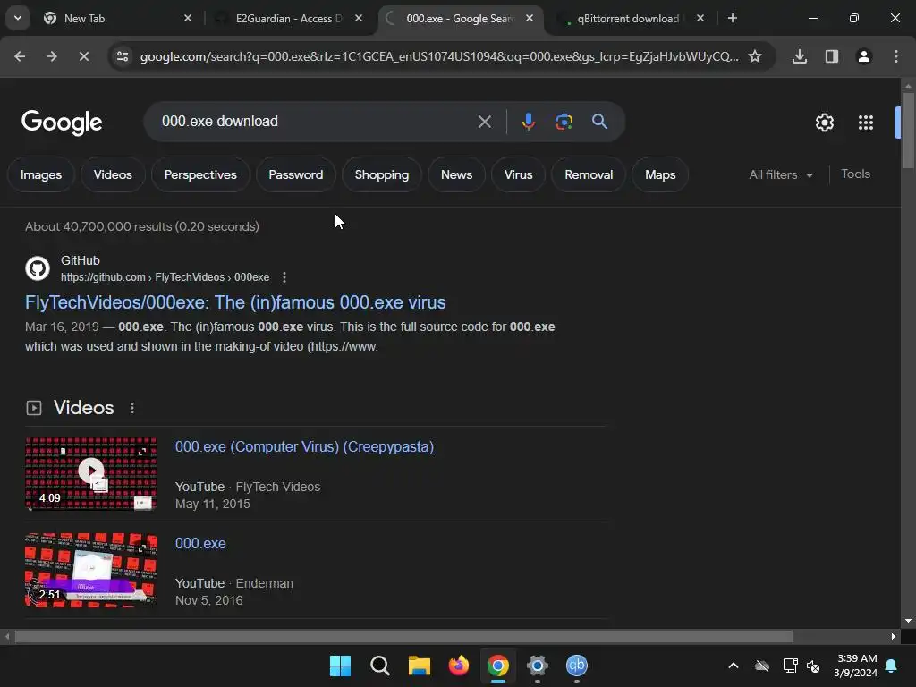This screenshot has height=687, width=916.
Task: Start voice search with microphone icon
Action: pyautogui.click(x=528, y=122)
